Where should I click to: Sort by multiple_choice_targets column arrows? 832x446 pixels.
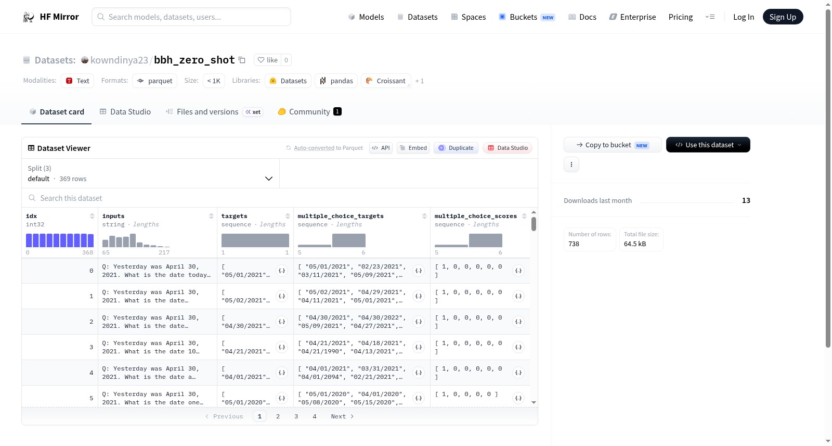click(424, 216)
